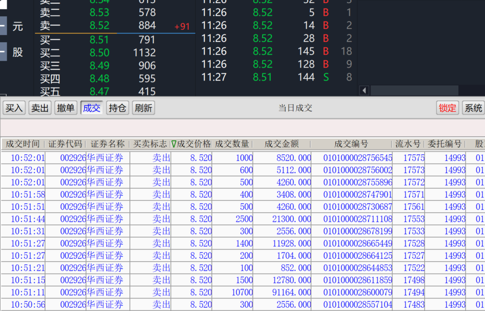Click the 买入 buy button
This screenshot has height=311, width=485.
(14, 108)
